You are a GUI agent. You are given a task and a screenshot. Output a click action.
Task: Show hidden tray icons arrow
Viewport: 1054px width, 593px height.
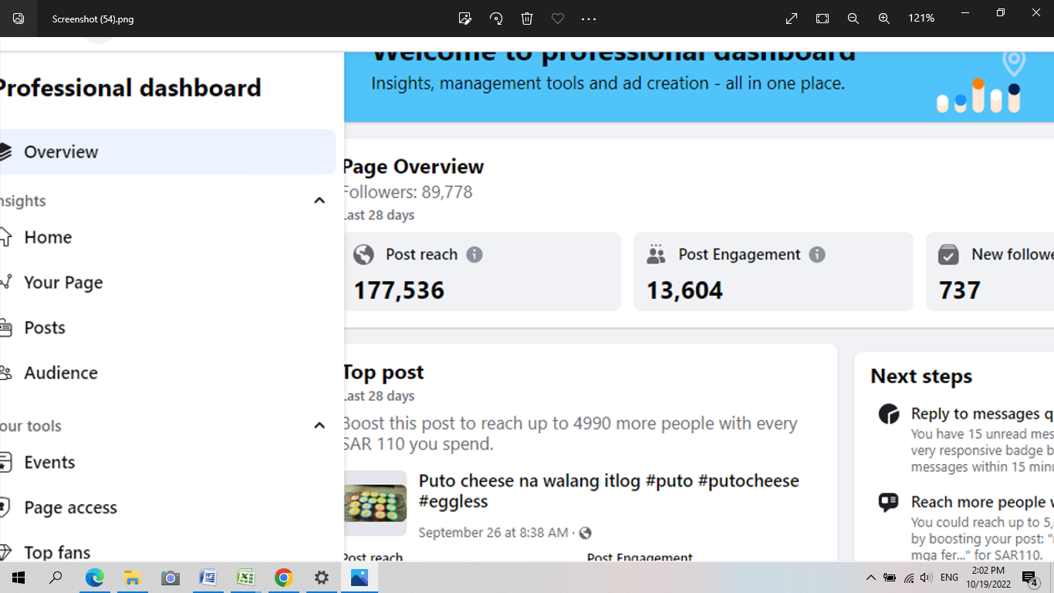(x=871, y=578)
